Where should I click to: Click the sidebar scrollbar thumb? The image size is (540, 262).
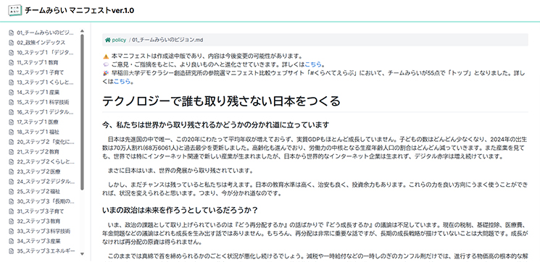click(82, 111)
